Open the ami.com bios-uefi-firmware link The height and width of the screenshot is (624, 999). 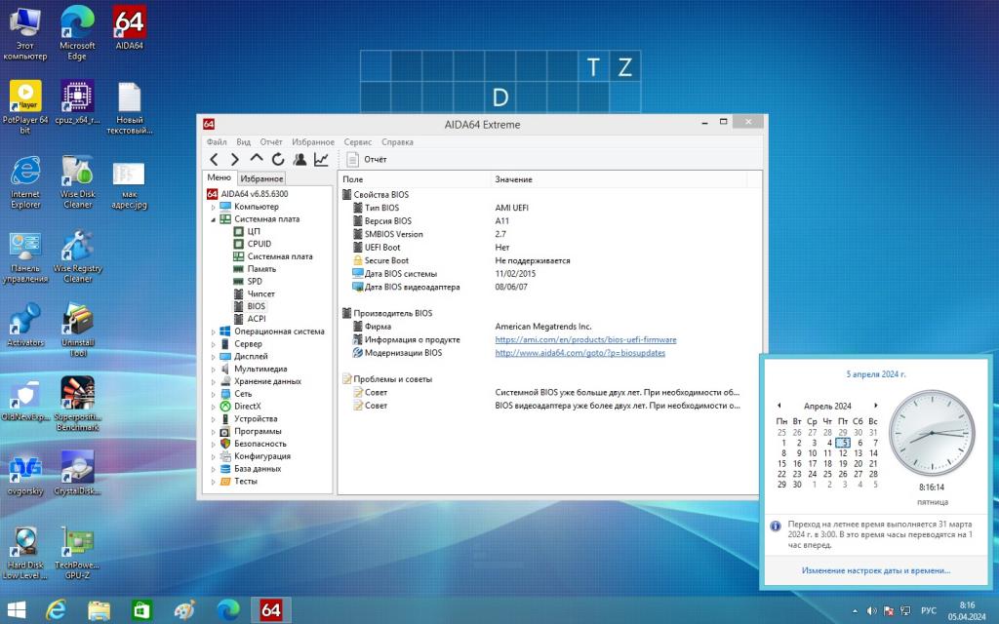tap(585, 339)
